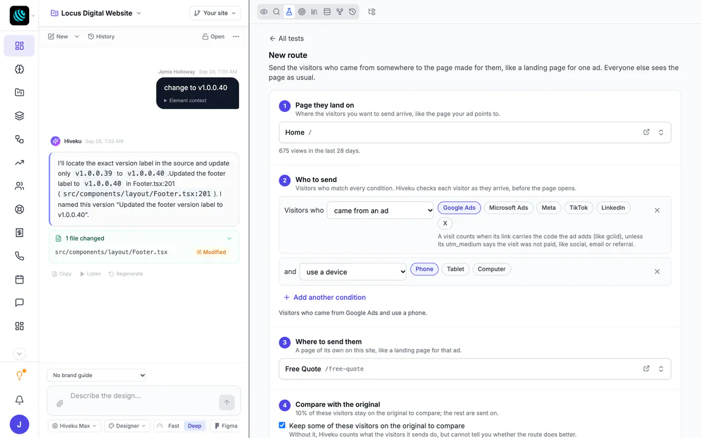The height and width of the screenshot is (438, 701).
Task: Open the lifebuoy support icon in sidebar
Action: pos(19,209)
